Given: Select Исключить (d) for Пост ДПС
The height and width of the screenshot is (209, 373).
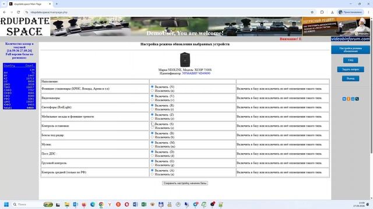Looking at the screenshot, I should (152, 156).
